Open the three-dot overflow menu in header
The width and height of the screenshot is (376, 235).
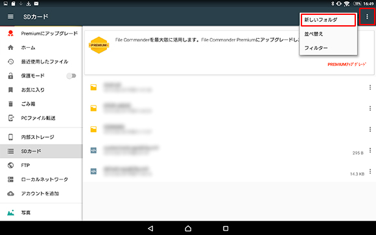(367, 17)
